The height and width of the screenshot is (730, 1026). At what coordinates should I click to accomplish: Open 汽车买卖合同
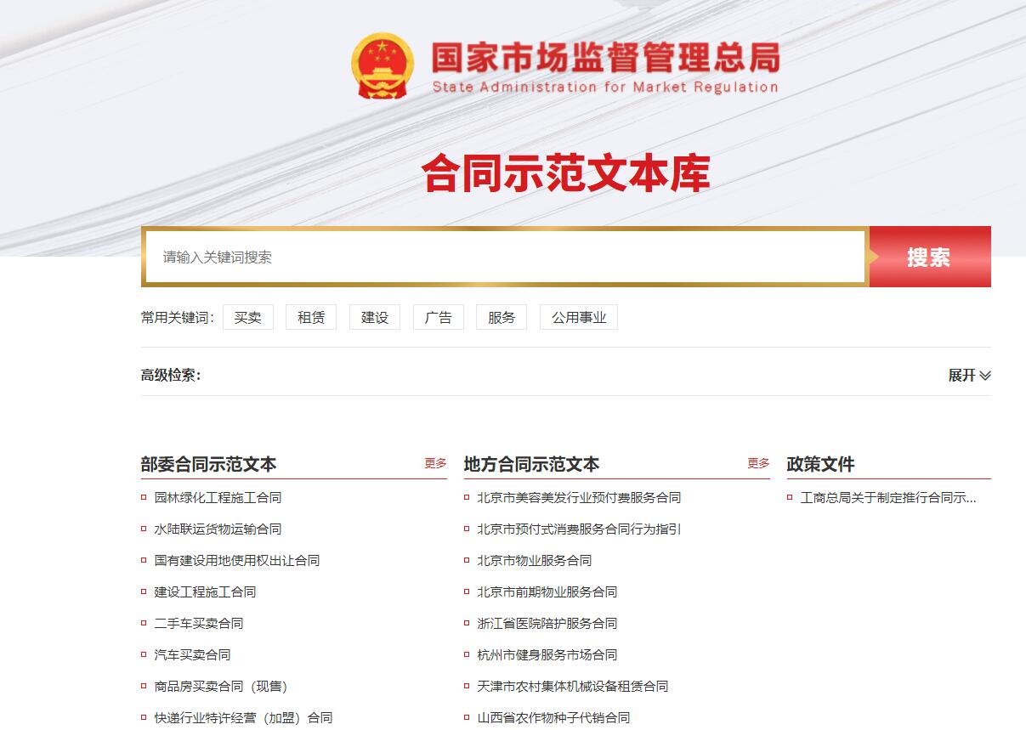pyautogui.click(x=192, y=654)
